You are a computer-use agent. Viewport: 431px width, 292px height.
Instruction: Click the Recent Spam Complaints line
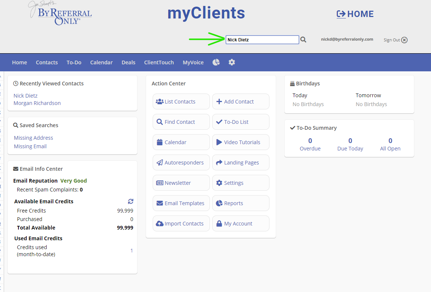tap(50, 190)
